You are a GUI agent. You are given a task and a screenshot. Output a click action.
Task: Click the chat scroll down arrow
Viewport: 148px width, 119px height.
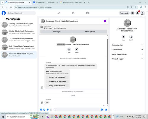coord(107,105)
